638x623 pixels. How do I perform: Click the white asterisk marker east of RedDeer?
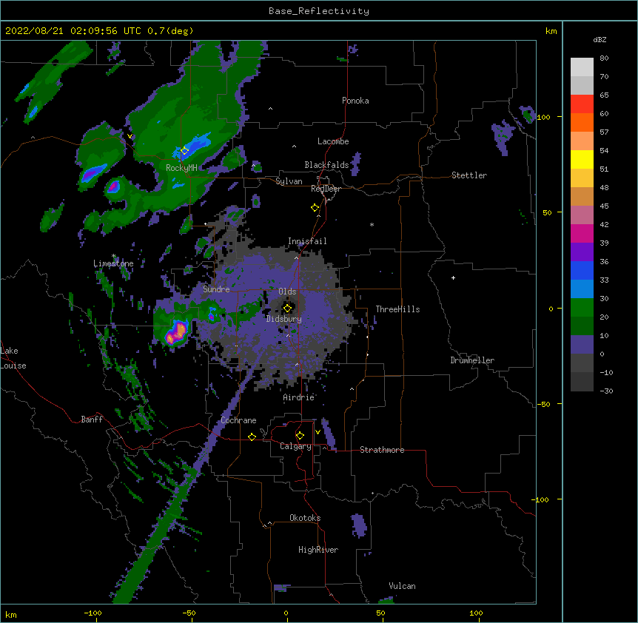(372, 224)
